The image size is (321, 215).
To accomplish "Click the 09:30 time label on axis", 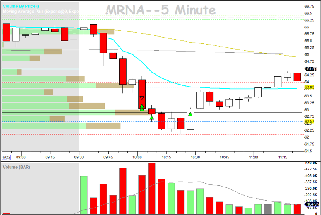I will click(x=79, y=157).
